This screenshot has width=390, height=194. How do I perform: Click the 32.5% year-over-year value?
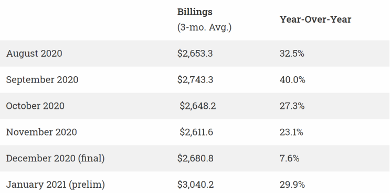coord(292,54)
